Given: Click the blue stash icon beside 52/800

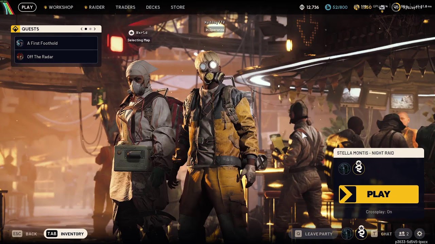Looking at the screenshot, I should click(x=328, y=7).
